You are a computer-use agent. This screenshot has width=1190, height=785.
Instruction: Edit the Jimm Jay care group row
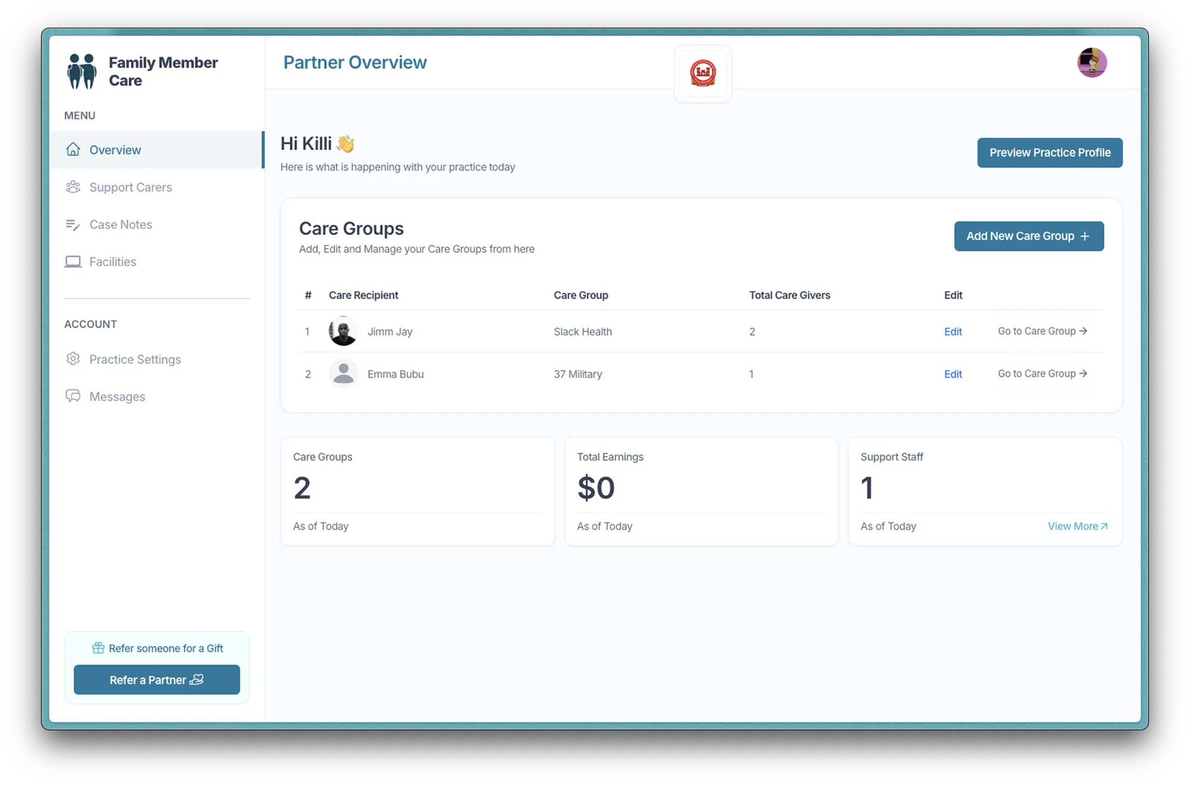(x=953, y=331)
